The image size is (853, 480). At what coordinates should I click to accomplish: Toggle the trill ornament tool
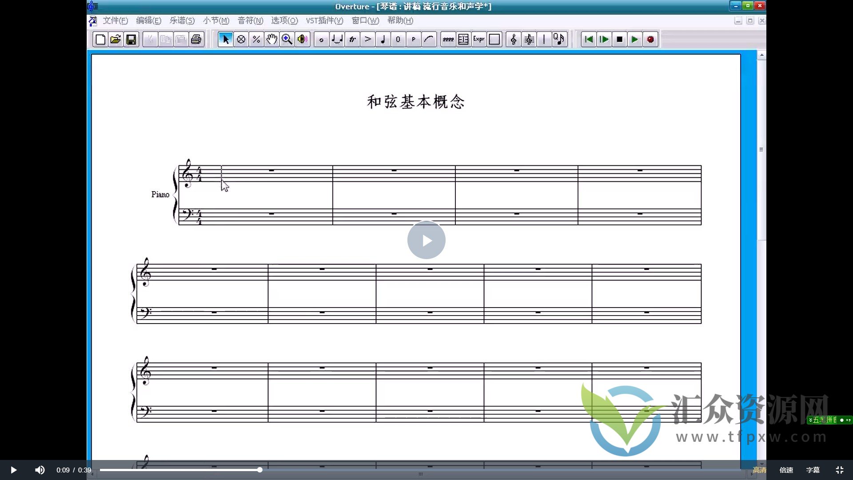352,39
